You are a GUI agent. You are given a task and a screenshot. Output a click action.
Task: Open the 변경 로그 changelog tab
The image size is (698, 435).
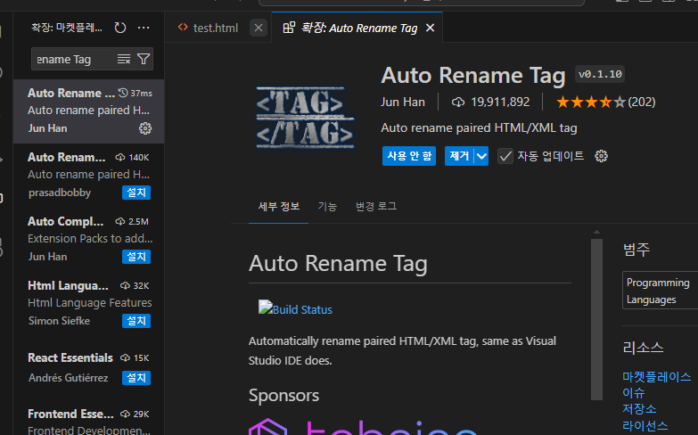coord(375,207)
